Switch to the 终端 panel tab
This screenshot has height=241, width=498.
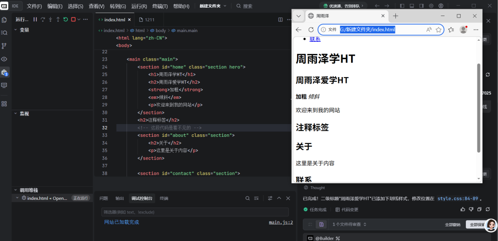[164, 198]
